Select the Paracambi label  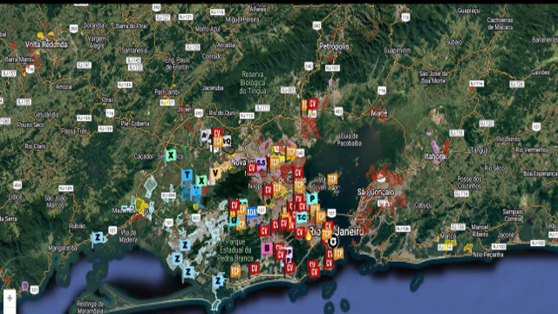click(x=167, y=92)
